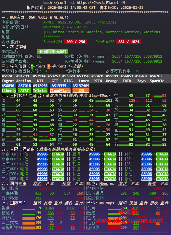The width and height of the screenshot is (171, 235).
Task: Click the green Telxius label
Action: [x=40, y=91]
